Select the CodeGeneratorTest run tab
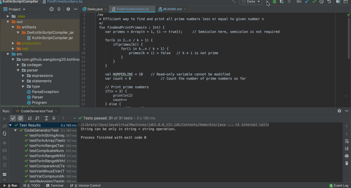Image resolution: width=351 pixels, height=188 pixels. pos(37,111)
